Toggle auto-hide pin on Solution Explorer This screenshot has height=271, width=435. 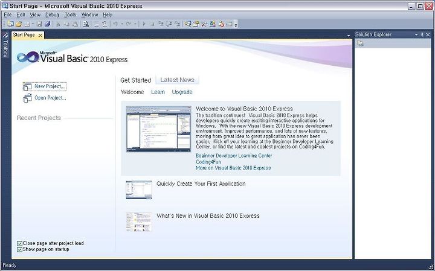(422, 34)
